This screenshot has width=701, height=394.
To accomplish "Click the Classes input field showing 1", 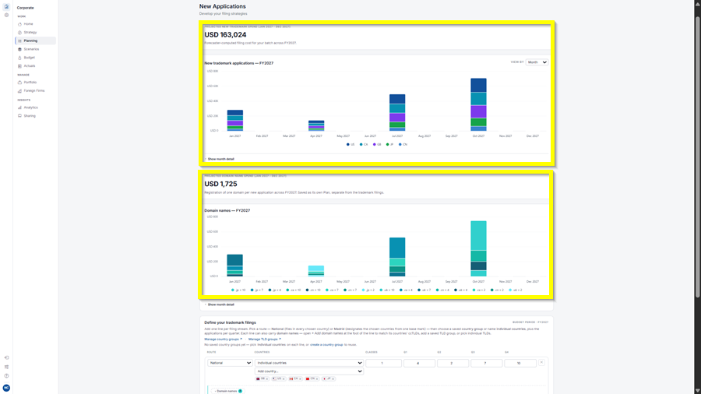I will (383, 363).
